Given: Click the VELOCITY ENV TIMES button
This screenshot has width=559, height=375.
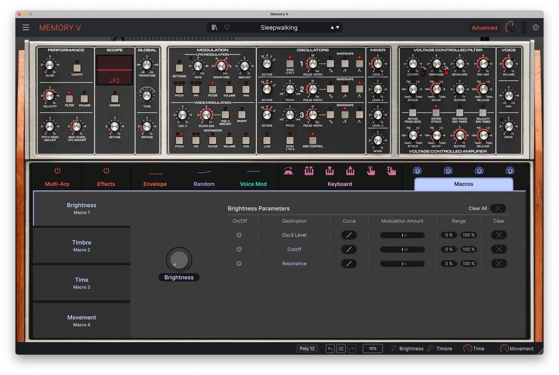Looking at the screenshot, I should click(x=483, y=113).
